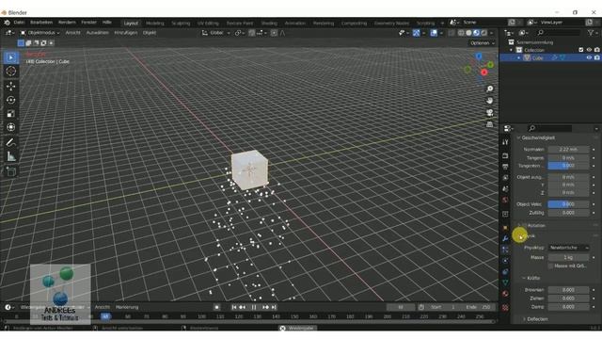The width and height of the screenshot is (602, 339).
Task: Switch to the Shading workspace tab
Action: coord(269,23)
